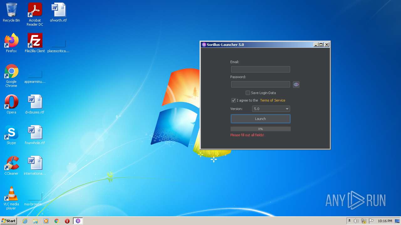401x225 pixels.
Task: Open Opera from the taskbar
Action: pyautogui.click(x=67, y=221)
